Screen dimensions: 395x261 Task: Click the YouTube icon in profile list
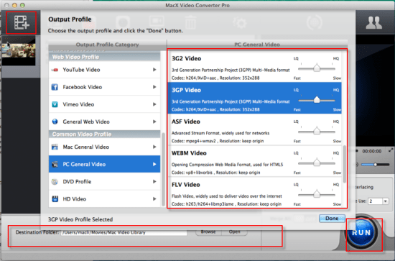[55, 70]
